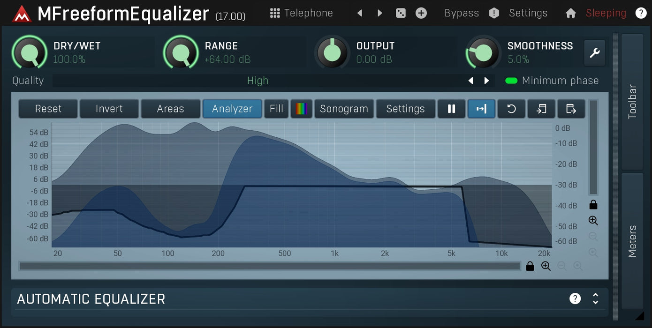Toggle the Analyzer display button

232,109
